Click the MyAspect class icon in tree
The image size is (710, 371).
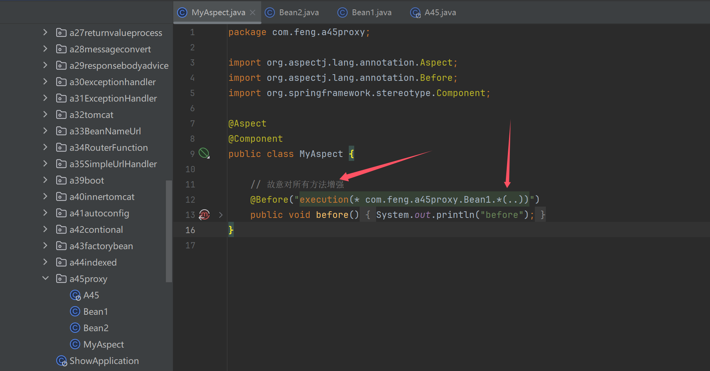click(x=75, y=344)
